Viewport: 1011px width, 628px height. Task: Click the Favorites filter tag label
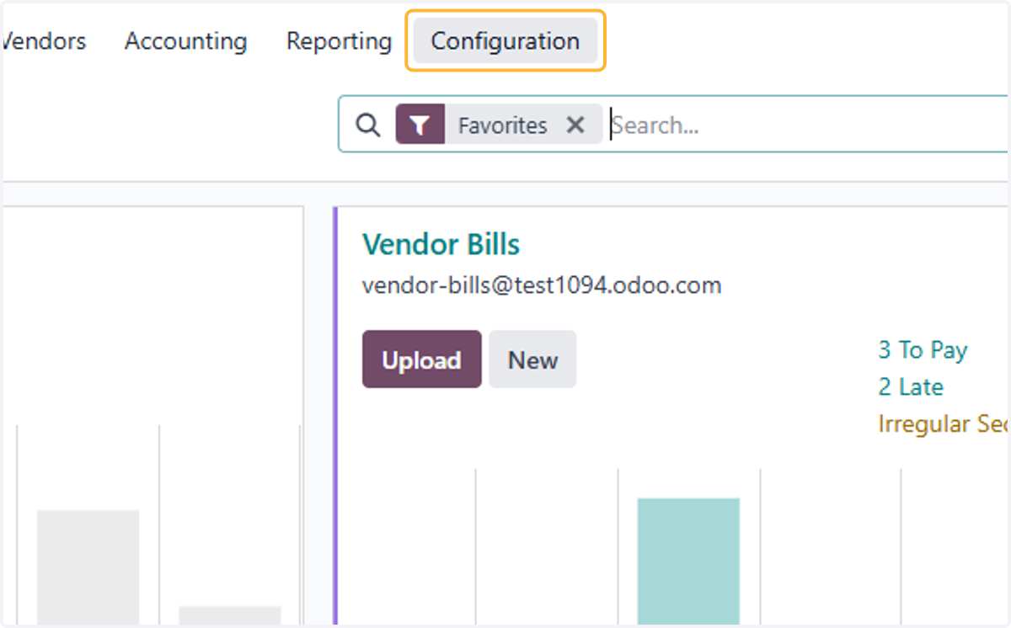coord(503,125)
